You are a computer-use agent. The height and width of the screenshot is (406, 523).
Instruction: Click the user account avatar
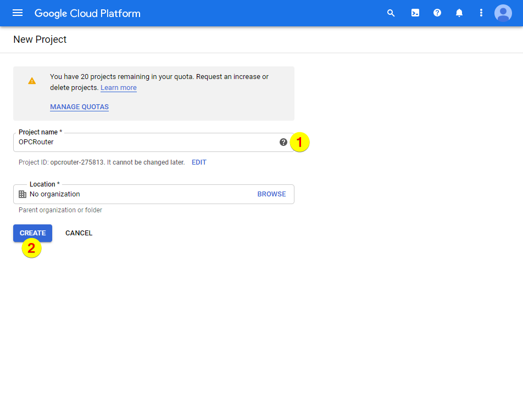pos(503,13)
